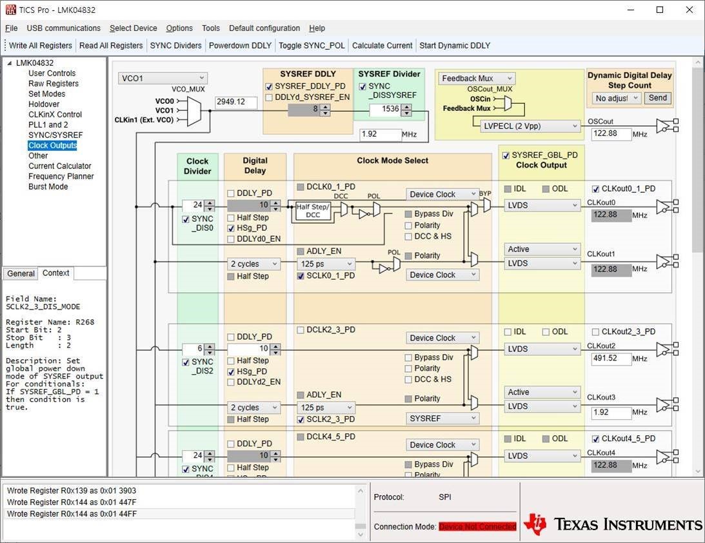705x543 pixels.
Task: Toggle the SCLK2_3_PD checkbox
Action: [x=301, y=419]
